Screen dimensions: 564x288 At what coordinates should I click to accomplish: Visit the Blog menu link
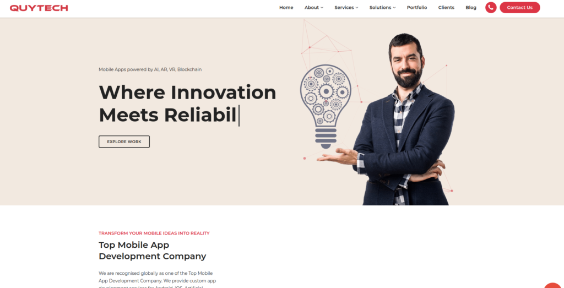point(471,8)
